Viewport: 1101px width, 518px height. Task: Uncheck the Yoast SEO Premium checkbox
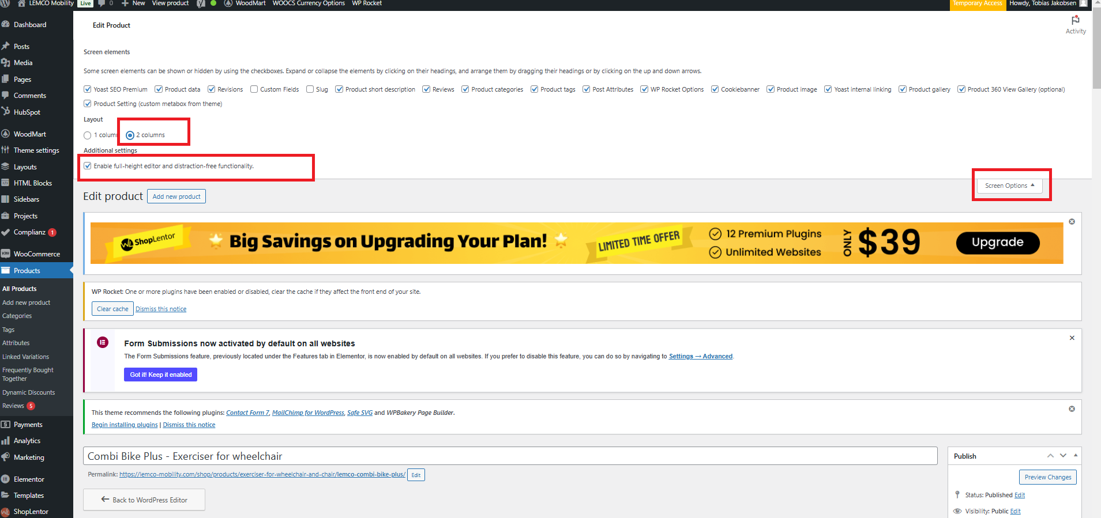tap(88, 89)
